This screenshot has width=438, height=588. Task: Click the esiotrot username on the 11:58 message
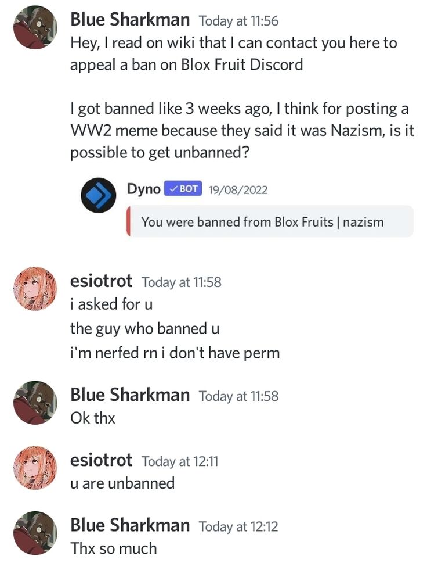(101, 282)
